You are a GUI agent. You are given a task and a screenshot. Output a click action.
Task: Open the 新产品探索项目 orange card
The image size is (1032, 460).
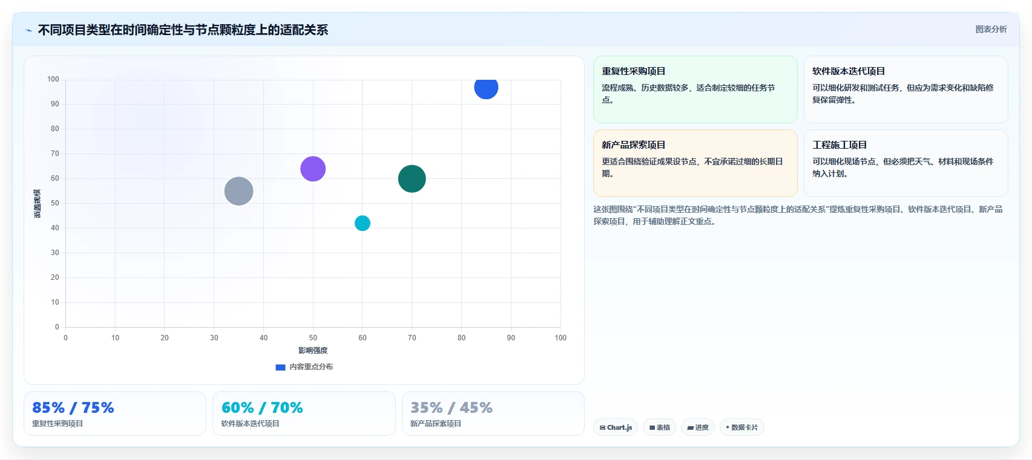point(695,163)
